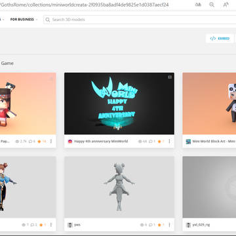Viewport: 236px width, 236px height.
Task: Open the panda block art model thumbnail
Action: pos(209,104)
